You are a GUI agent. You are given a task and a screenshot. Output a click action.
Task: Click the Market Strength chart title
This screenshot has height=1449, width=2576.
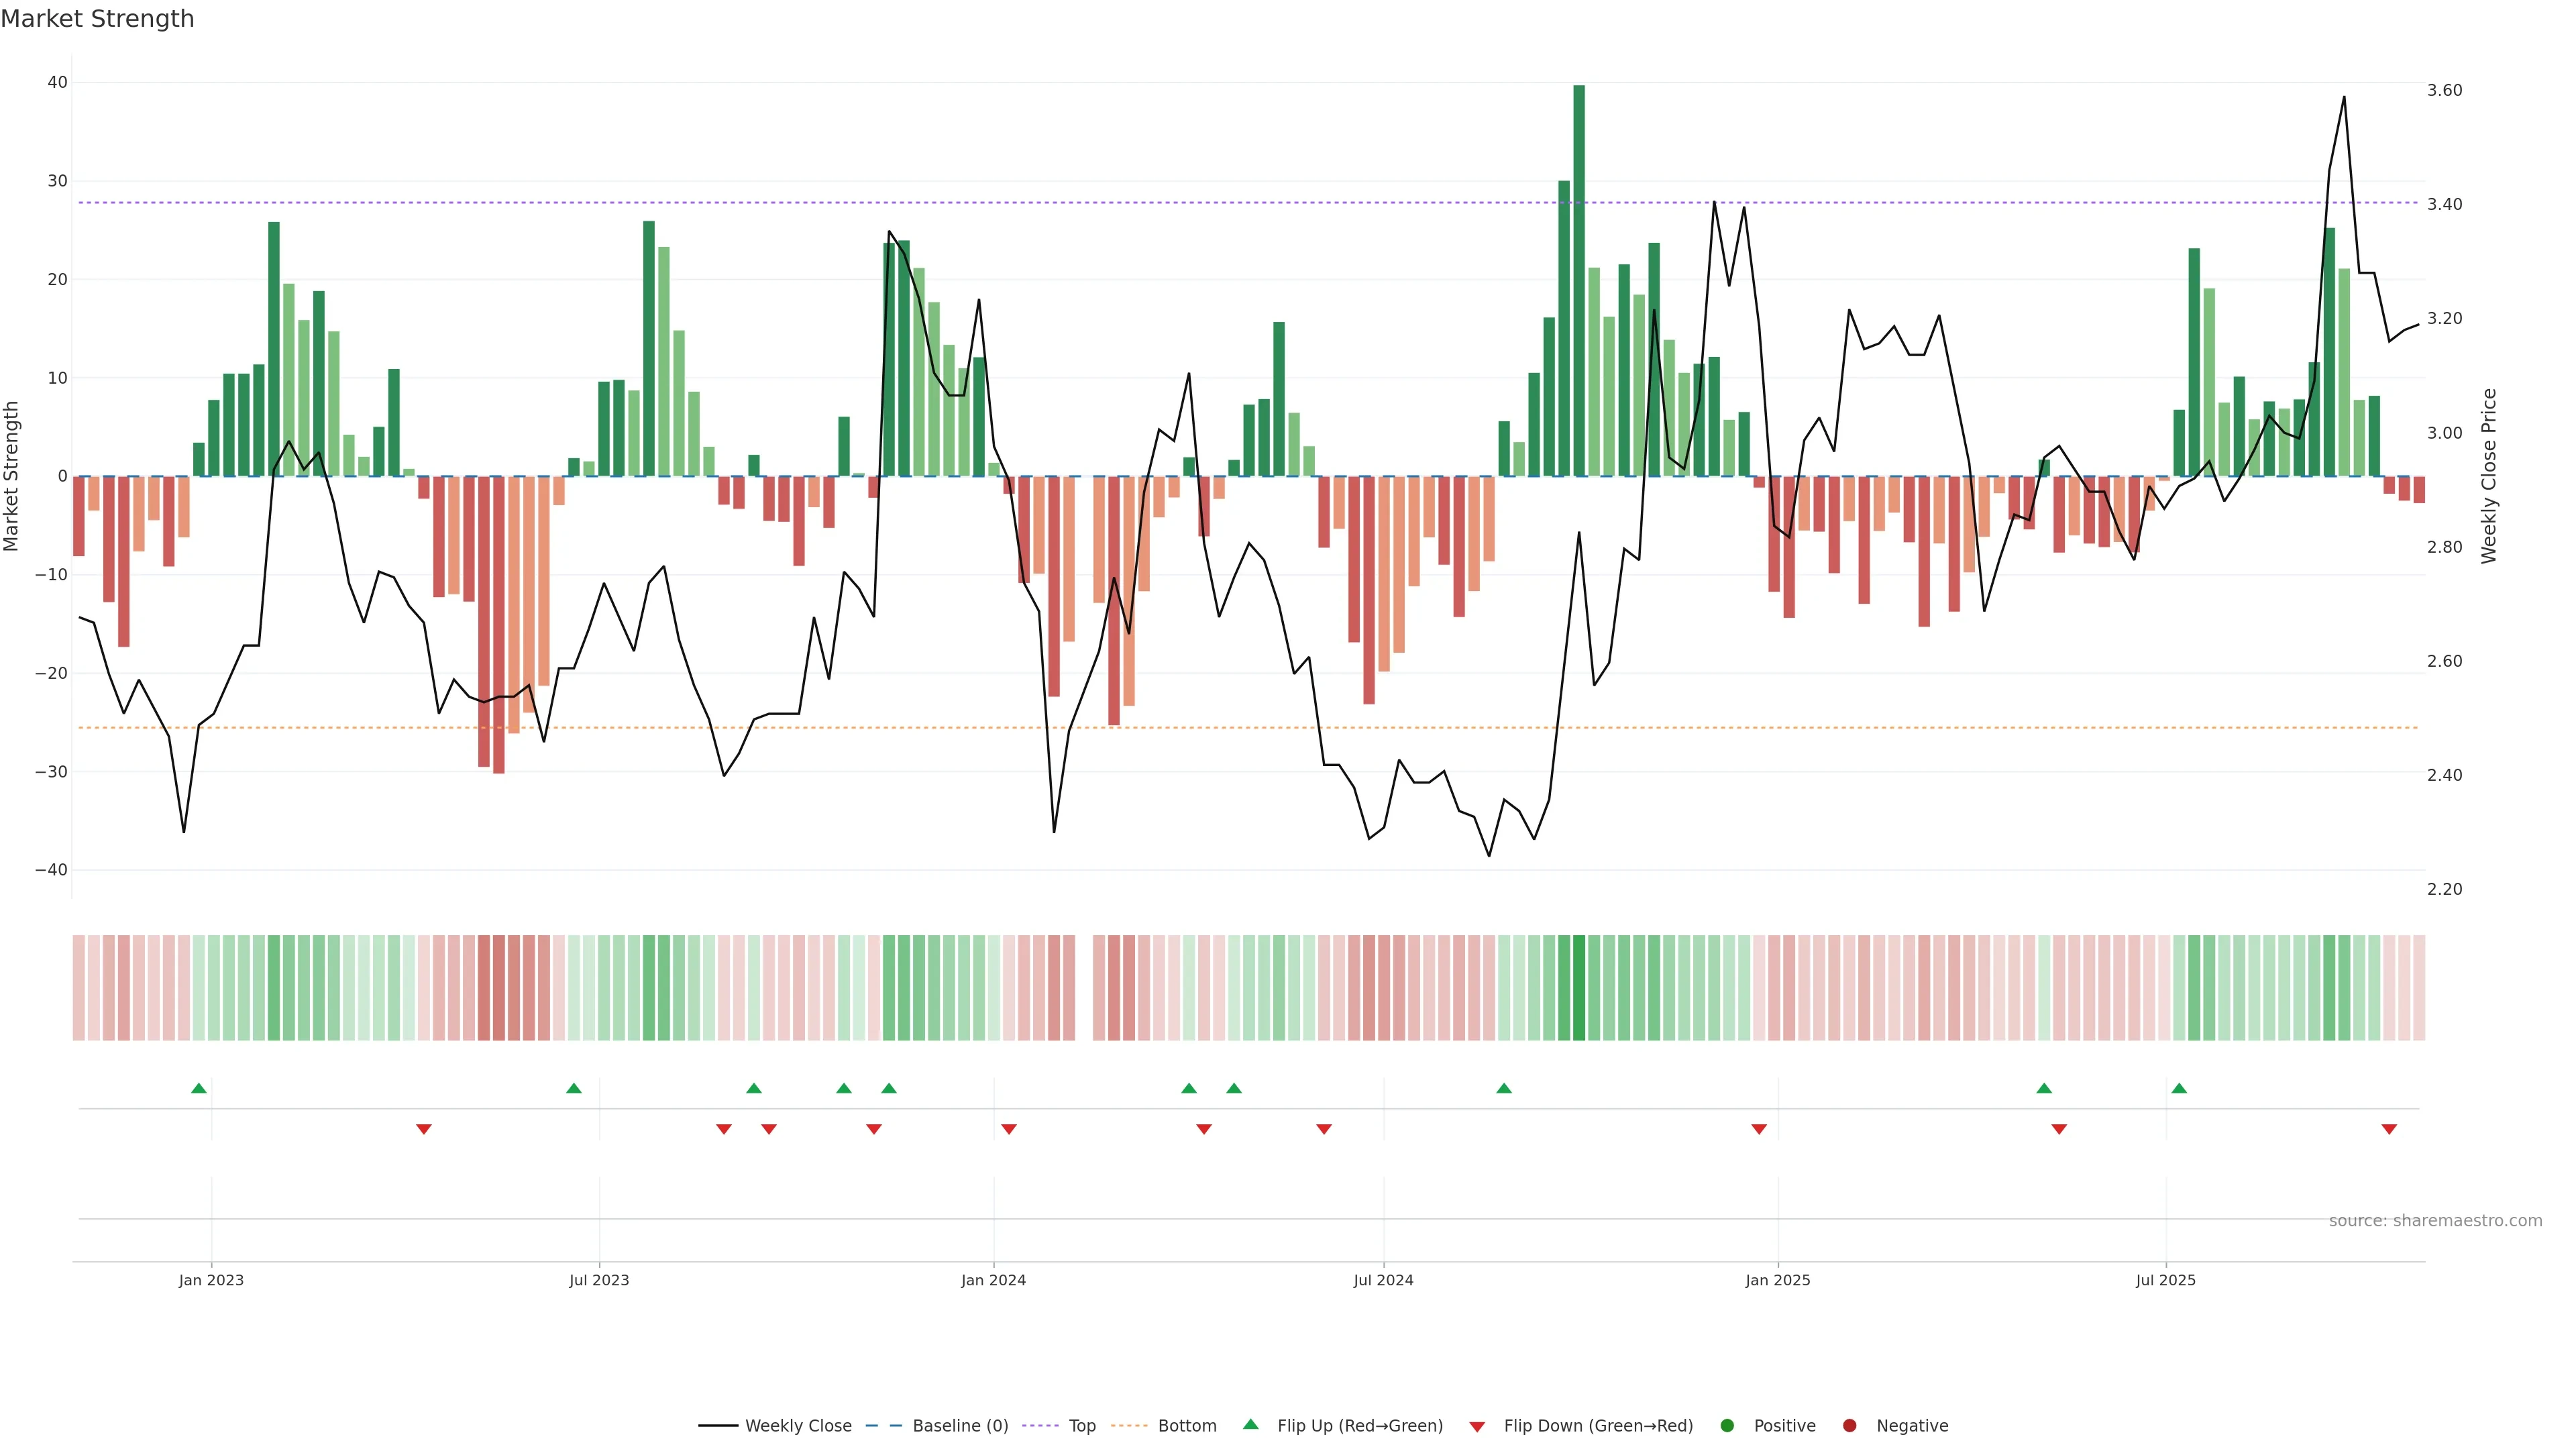click(x=97, y=19)
